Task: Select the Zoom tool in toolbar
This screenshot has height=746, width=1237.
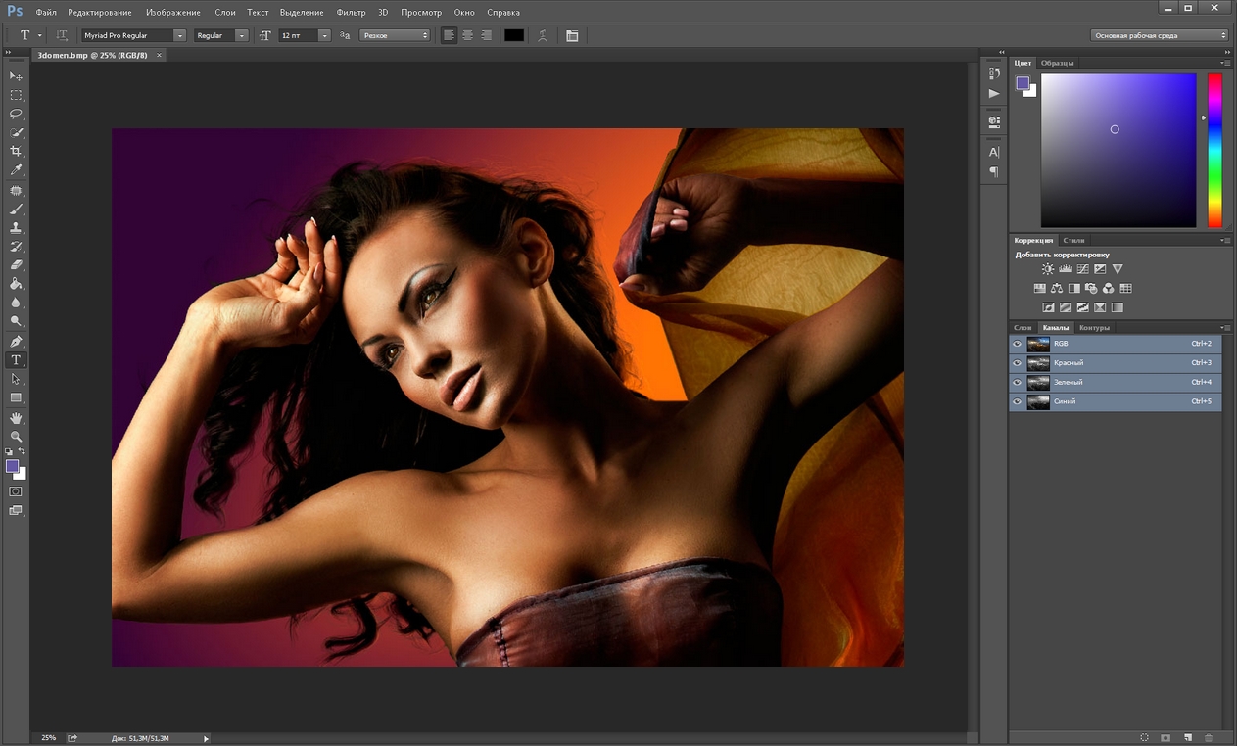Action: [x=16, y=437]
